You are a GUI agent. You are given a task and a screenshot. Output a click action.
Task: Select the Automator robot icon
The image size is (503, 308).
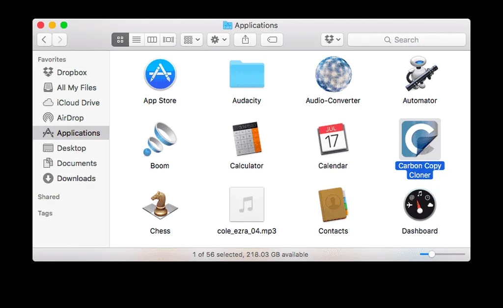419,74
